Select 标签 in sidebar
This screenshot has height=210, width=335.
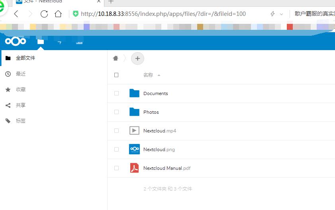[x=21, y=121]
